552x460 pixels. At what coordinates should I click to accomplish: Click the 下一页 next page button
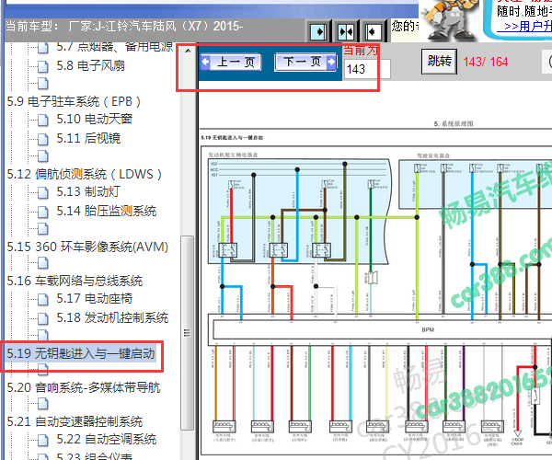pos(305,63)
